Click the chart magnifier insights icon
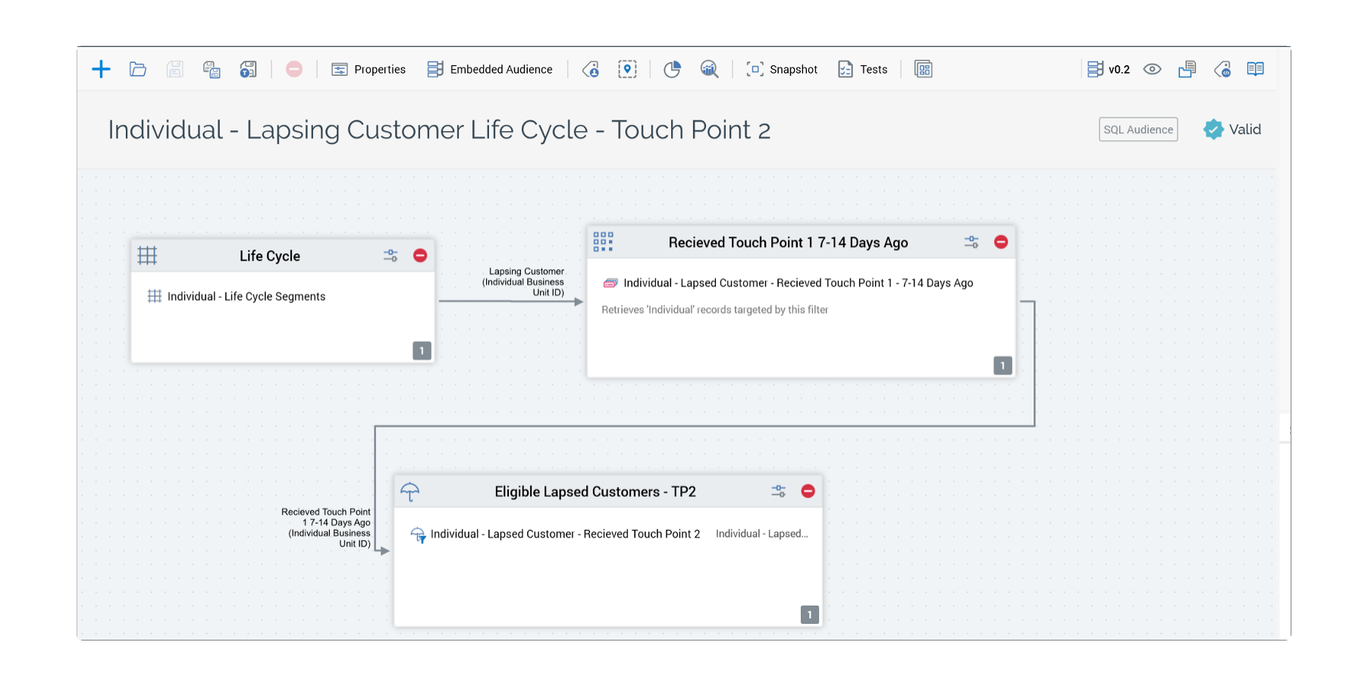Screen dimensions: 1368x686 tap(709, 70)
